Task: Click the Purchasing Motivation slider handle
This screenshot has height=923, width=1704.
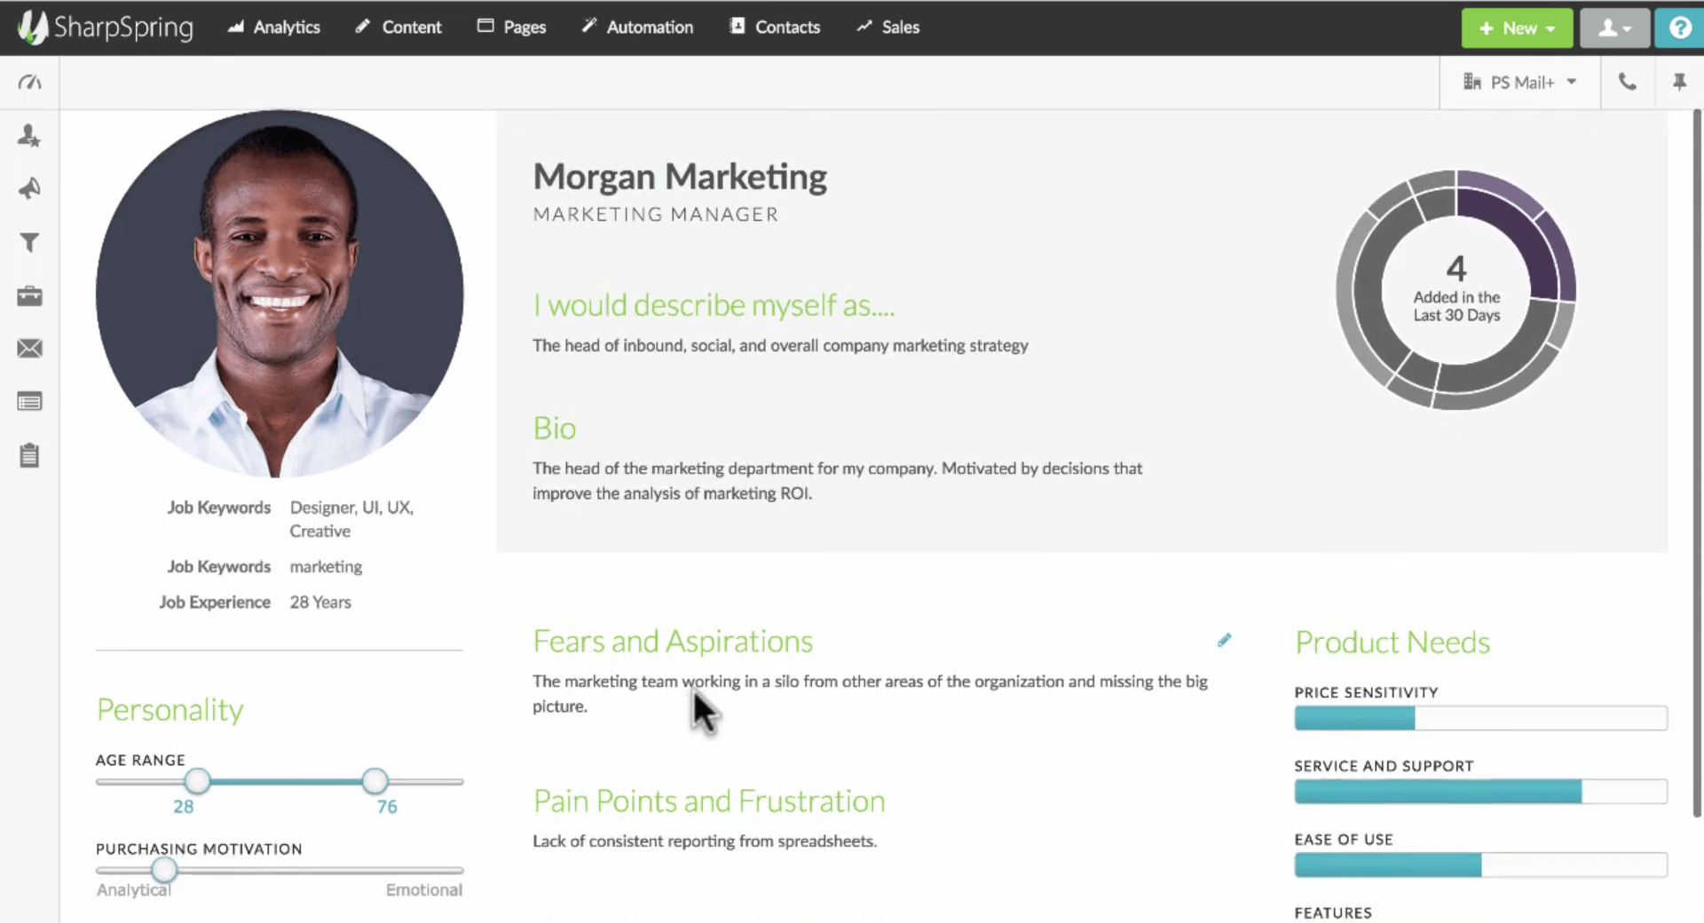Action: [x=164, y=870]
